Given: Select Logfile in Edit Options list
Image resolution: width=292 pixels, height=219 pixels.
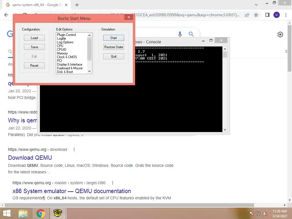Looking at the screenshot, I should point(62,38).
